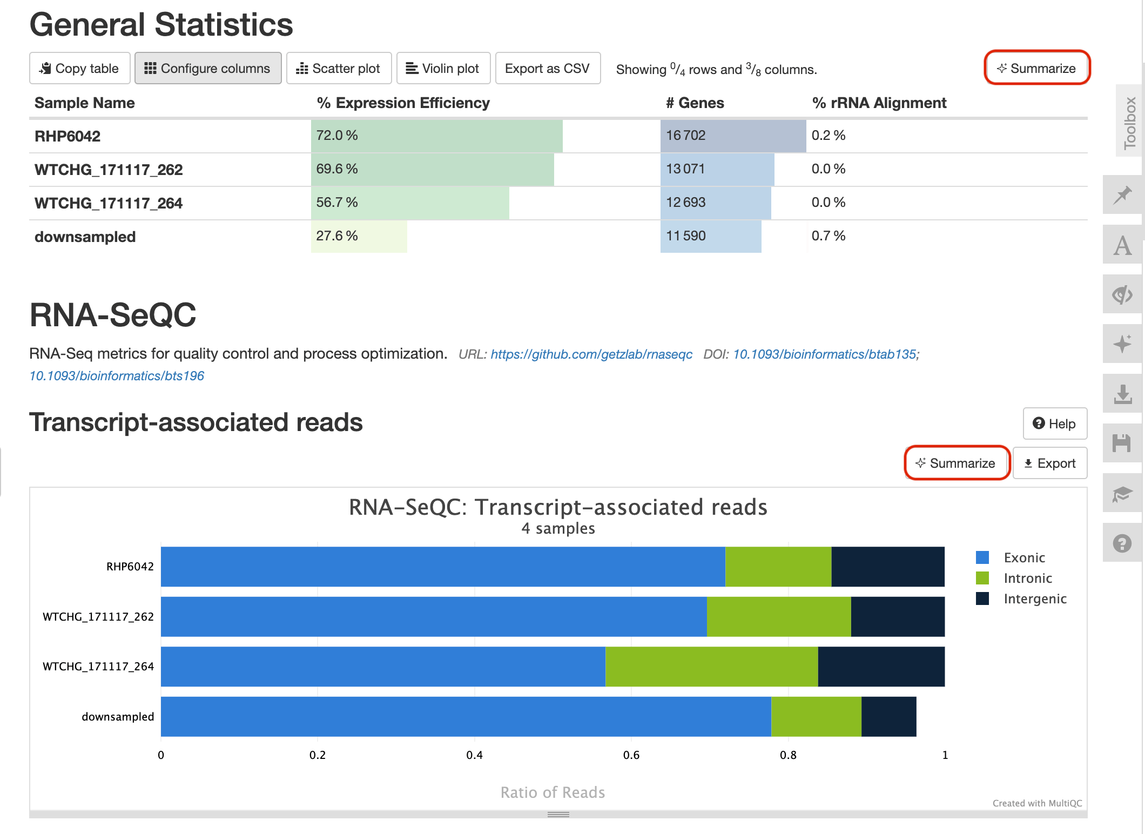
Task: Toggle the Intronic legend entry
Action: 1027,578
